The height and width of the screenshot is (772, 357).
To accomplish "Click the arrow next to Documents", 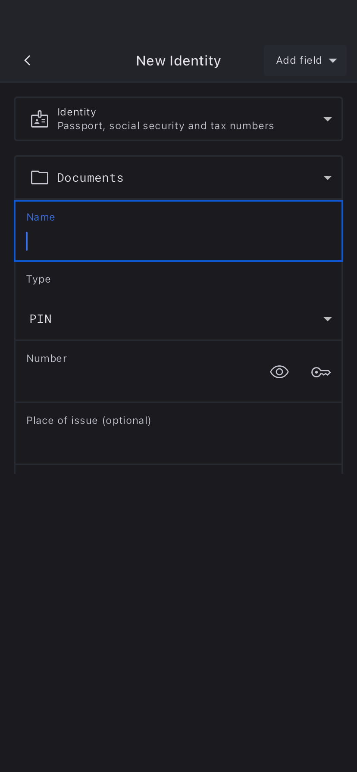I will pyautogui.click(x=328, y=178).
